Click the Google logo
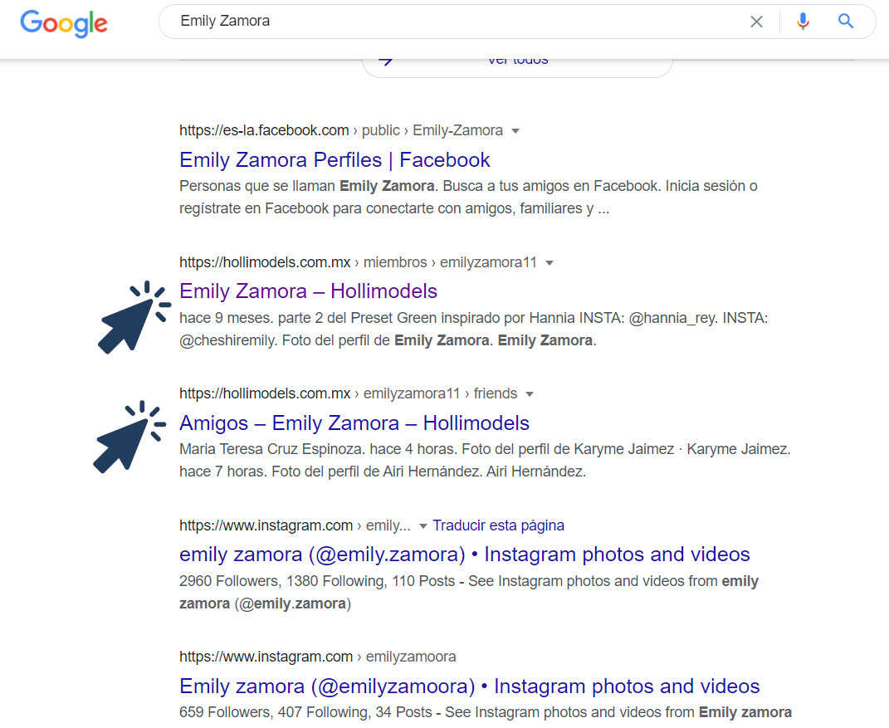Screen dimensions: 889x728 pos(63,23)
